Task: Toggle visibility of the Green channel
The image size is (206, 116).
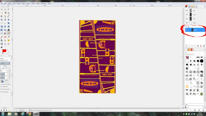Action: coord(187,15)
